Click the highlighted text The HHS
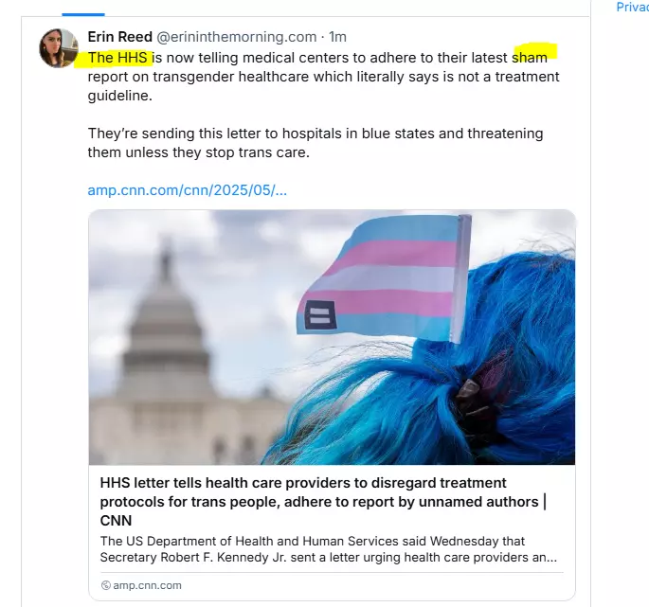The image size is (649, 607). click(x=117, y=58)
